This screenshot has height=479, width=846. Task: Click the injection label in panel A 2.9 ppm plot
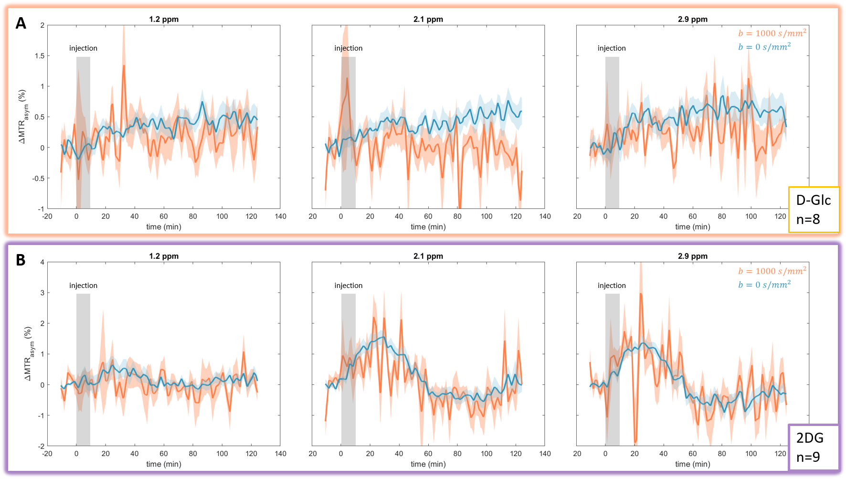(x=612, y=48)
